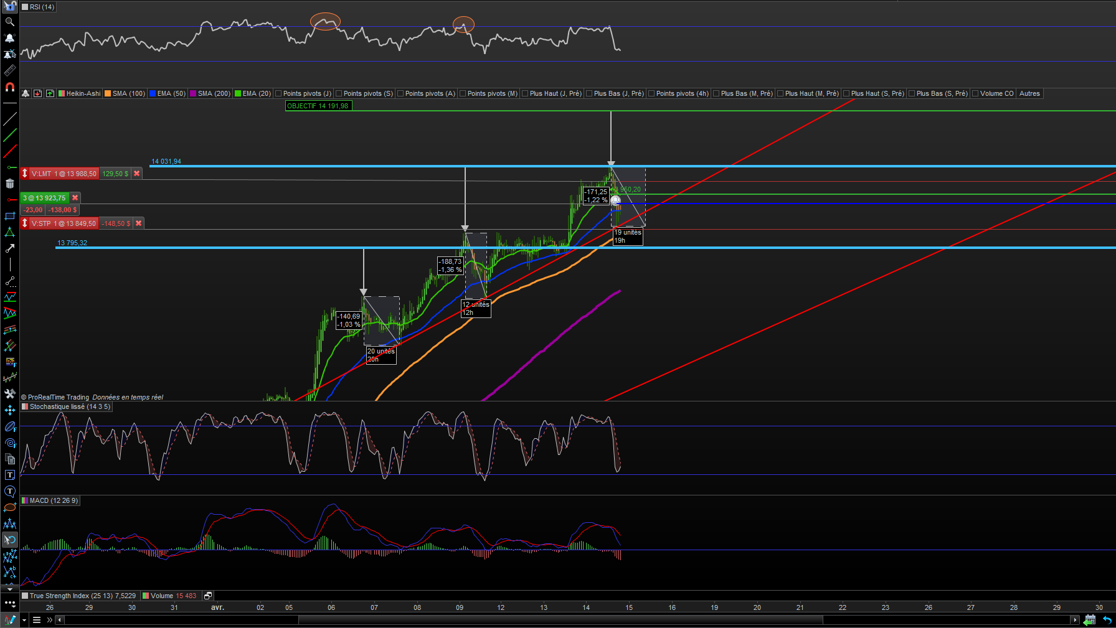Click the blue undo arrow bottom right

[1107, 620]
